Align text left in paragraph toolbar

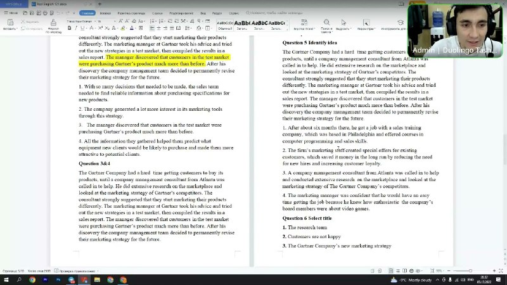tap(152, 28)
